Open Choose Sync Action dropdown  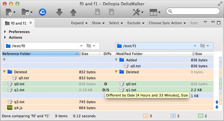pyautogui.click(x=167, y=23)
